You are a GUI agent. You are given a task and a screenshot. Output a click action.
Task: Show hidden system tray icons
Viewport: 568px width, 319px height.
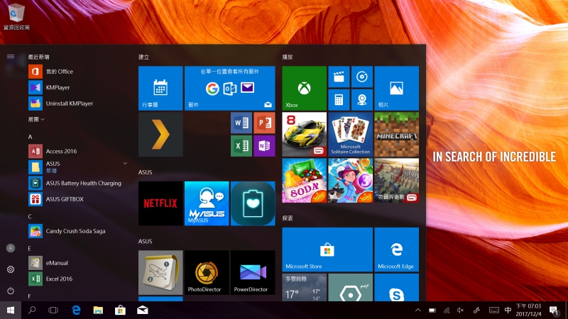coord(417,310)
